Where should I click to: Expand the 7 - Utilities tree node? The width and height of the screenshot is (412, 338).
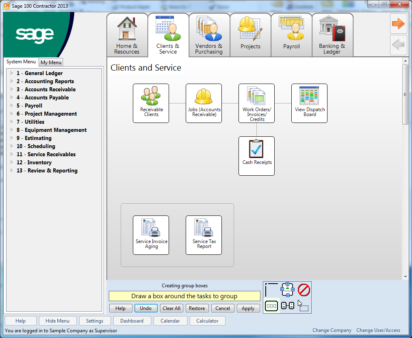point(11,122)
